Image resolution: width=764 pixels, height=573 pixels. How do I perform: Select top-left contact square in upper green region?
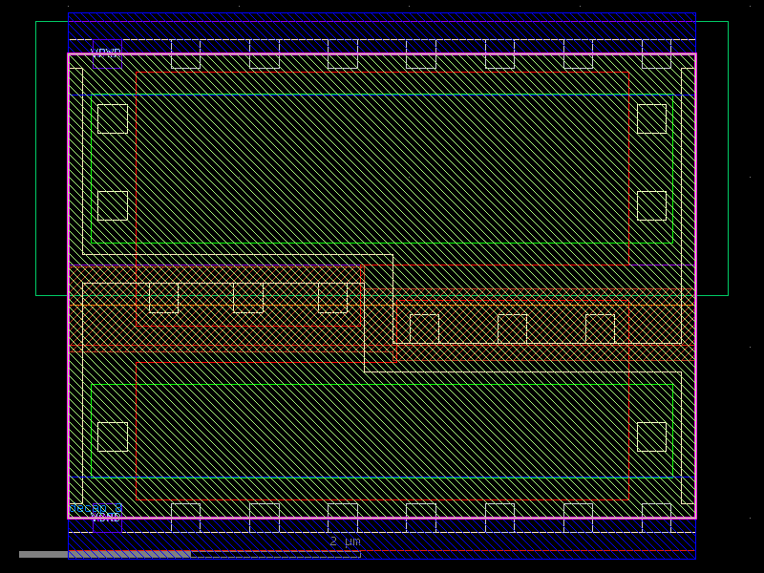(x=113, y=118)
